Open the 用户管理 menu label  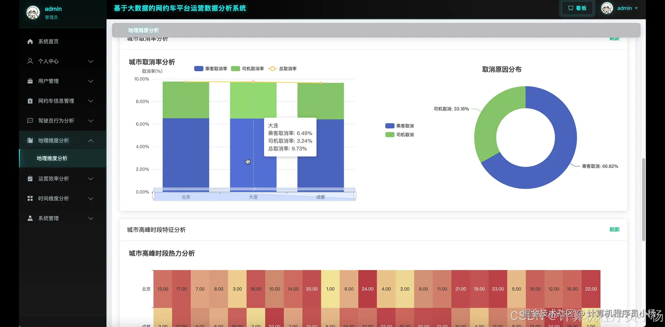click(x=48, y=81)
